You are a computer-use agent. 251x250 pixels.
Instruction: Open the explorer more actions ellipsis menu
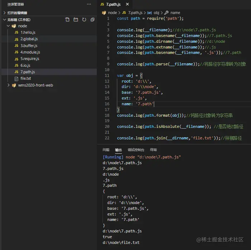(89, 4)
